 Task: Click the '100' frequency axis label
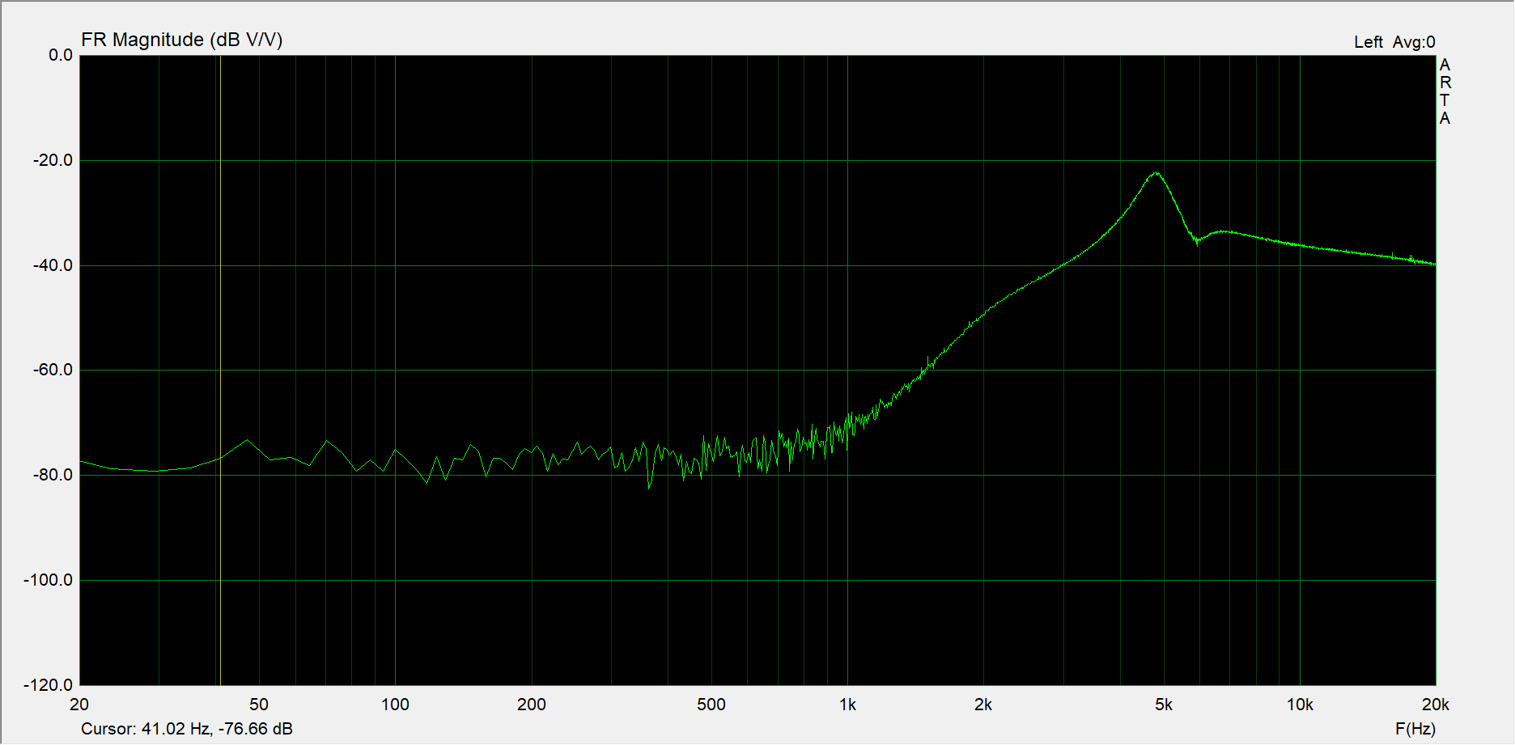coord(395,705)
